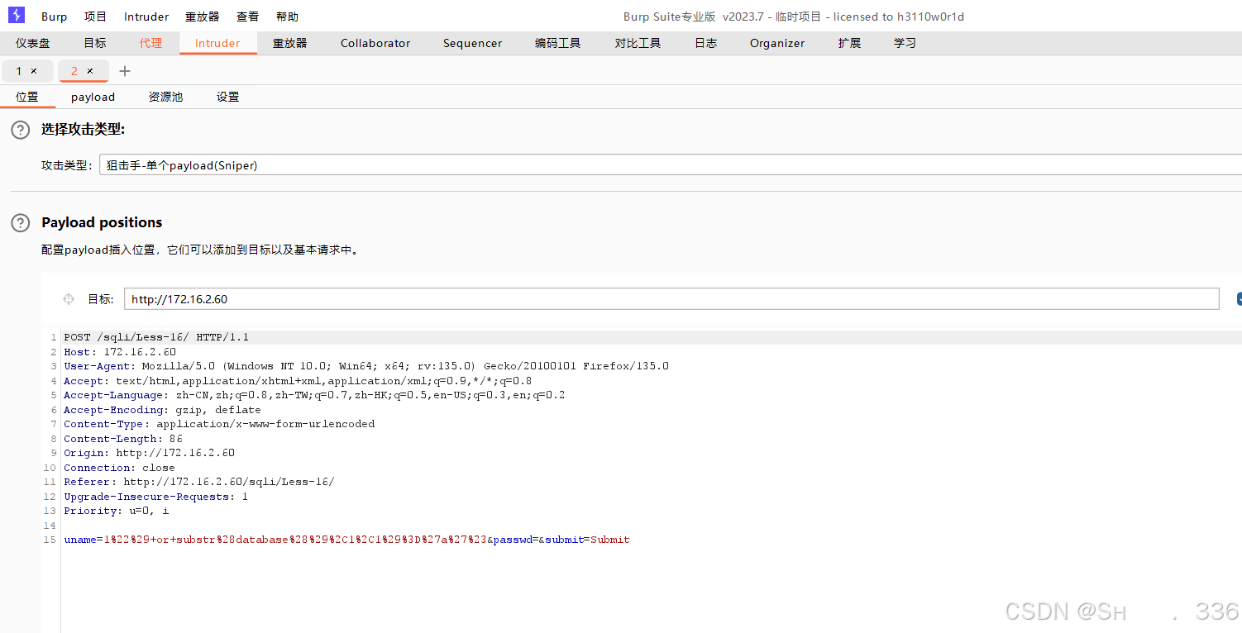Screen dimensions: 1242x633
Task: Switch to the 仪表盘 tab
Action: pyautogui.click(x=33, y=43)
